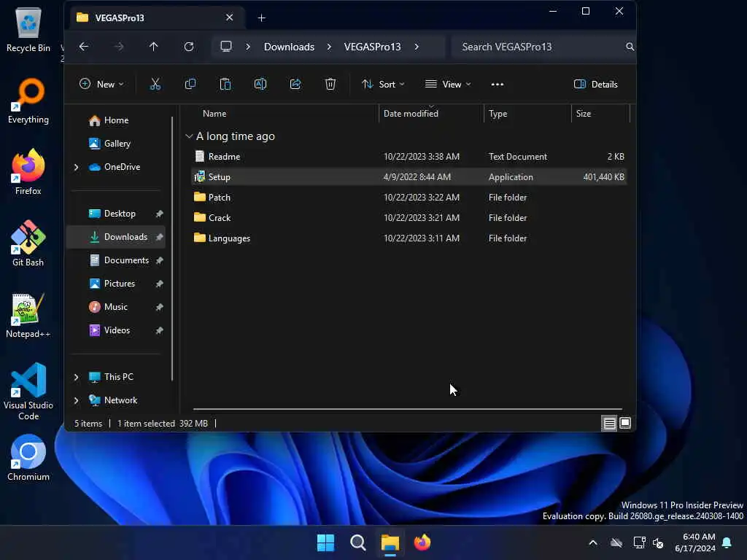Open Music in navigation pane
The width and height of the screenshot is (747, 560).
coord(116,307)
